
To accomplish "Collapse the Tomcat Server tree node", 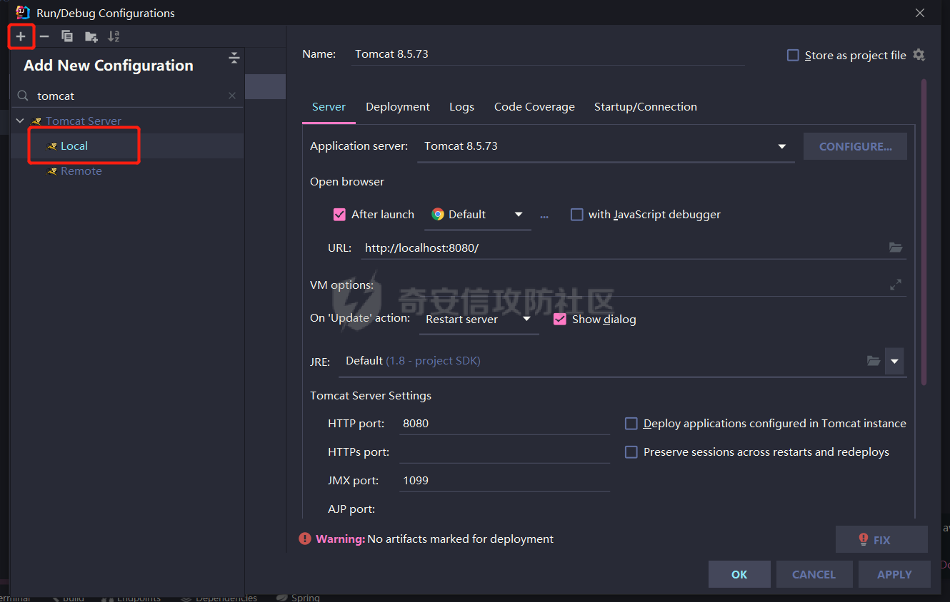I will (20, 121).
